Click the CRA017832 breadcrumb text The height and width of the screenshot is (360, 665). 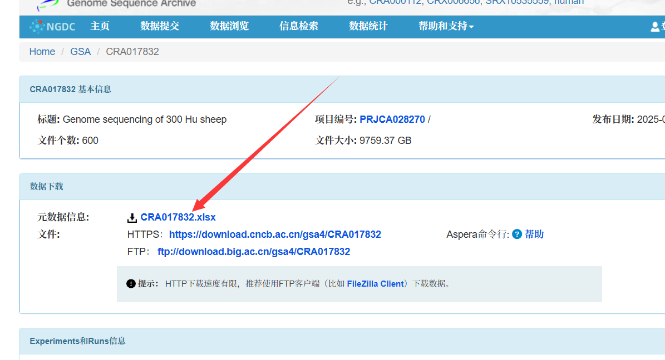coord(132,52)
